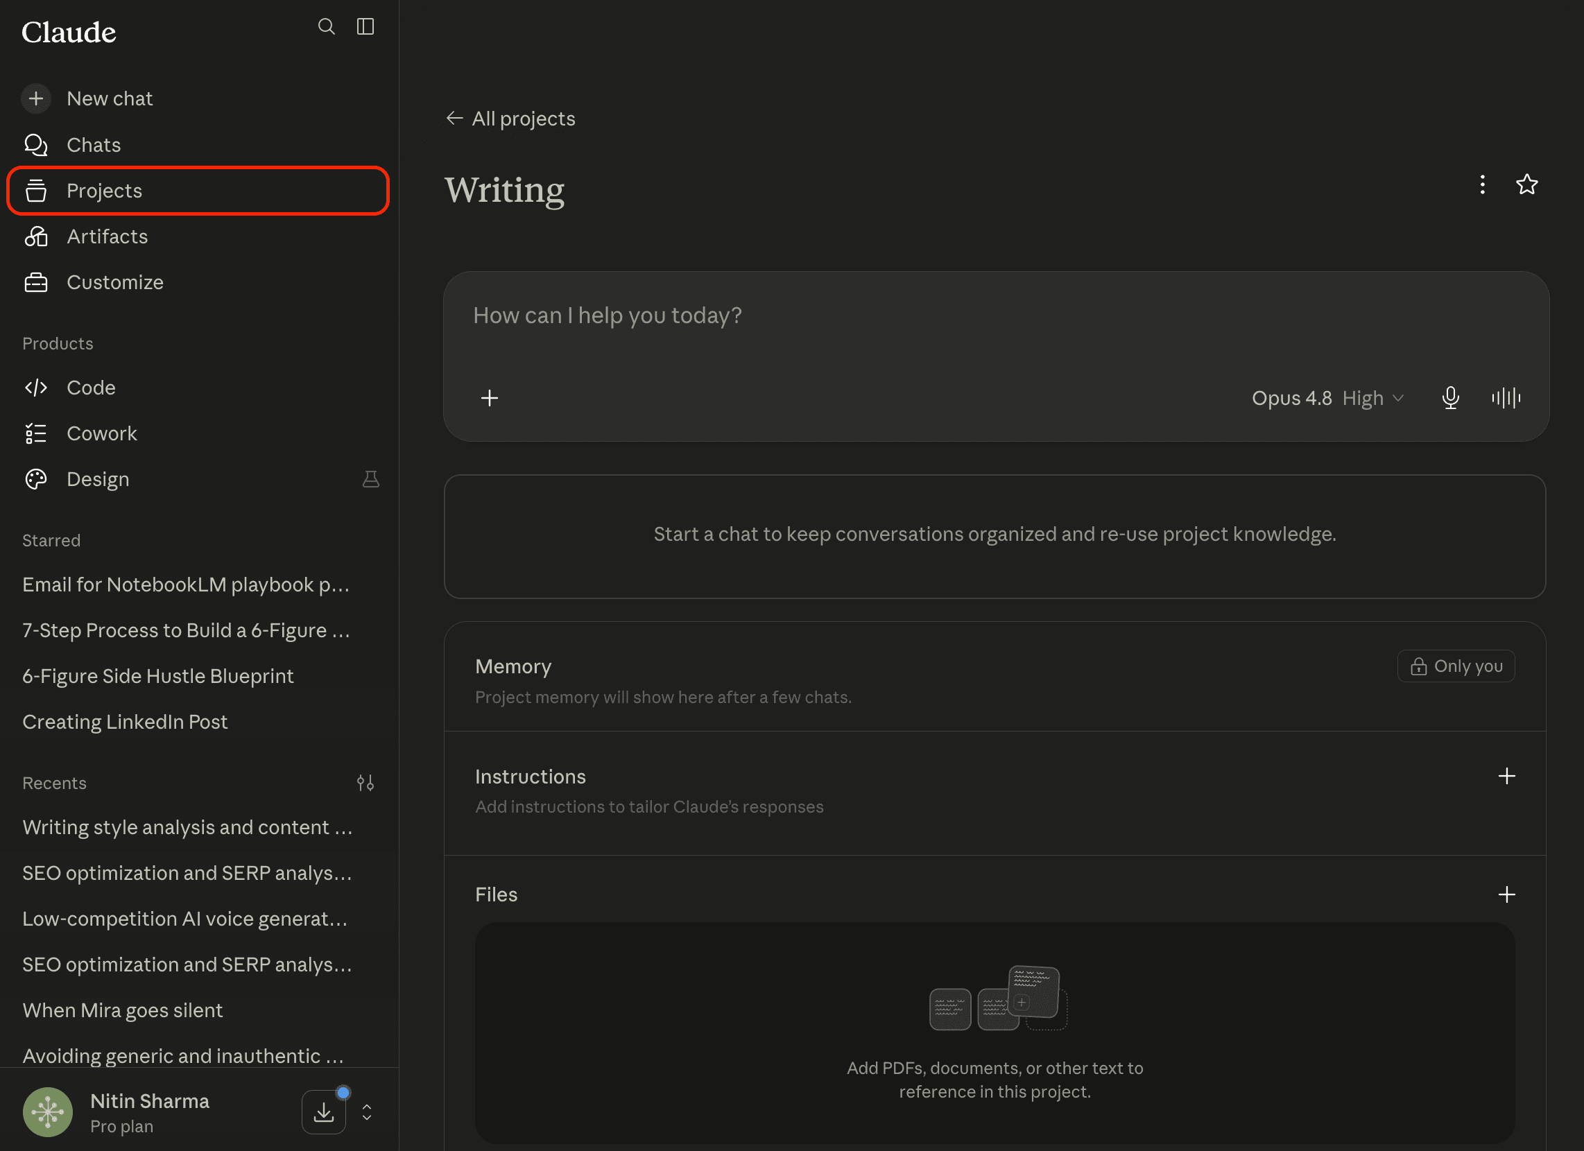The image size is (1584, 1151).
Task: Click Project memory will show here text
Action: point(663,697)
